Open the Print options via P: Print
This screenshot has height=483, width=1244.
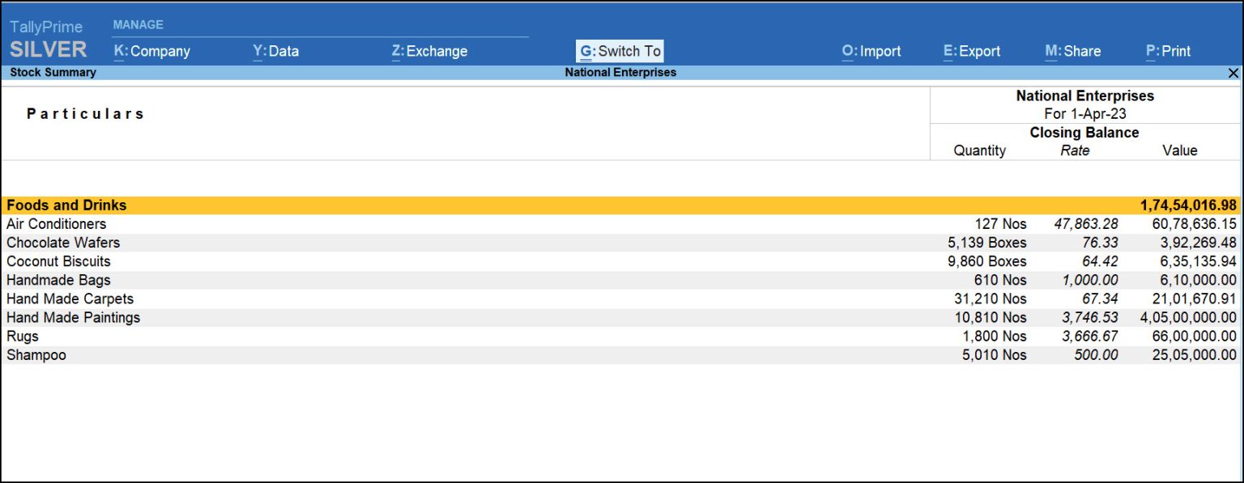1169,51
